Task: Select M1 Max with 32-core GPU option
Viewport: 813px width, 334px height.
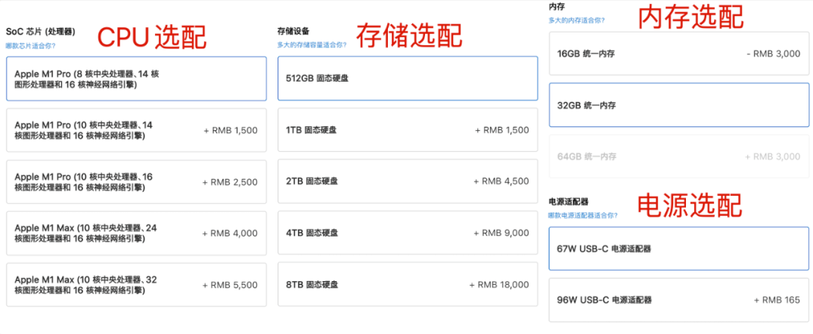Action: (x=136, y=285)
